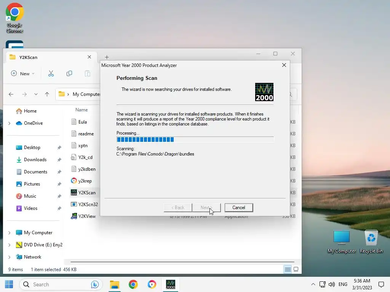Click the Year 2000 Analyzer taskbar icon

coord(170,284)
